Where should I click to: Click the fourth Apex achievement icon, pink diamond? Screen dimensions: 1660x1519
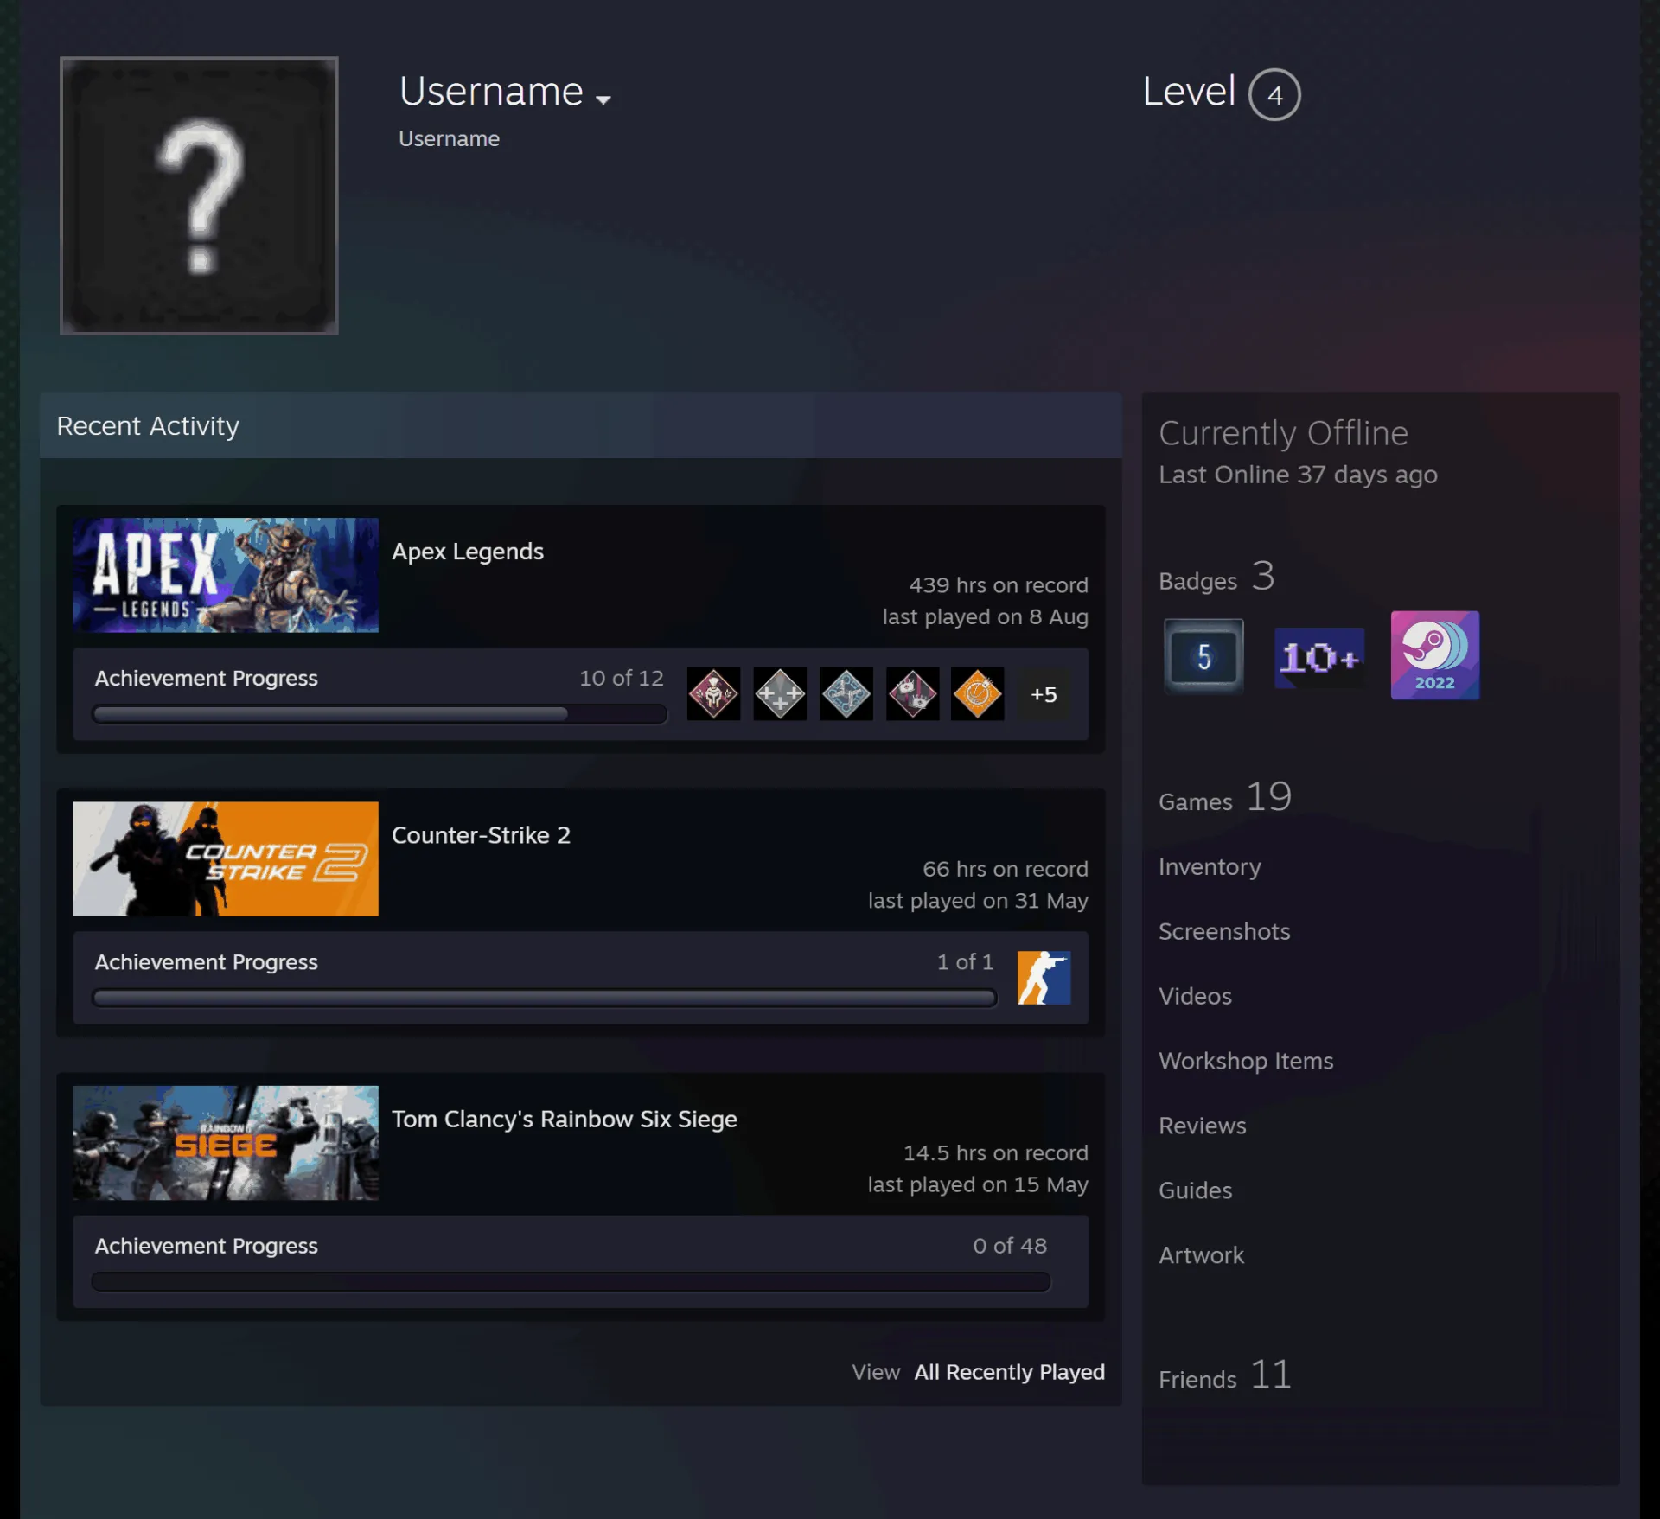point(912,693)
